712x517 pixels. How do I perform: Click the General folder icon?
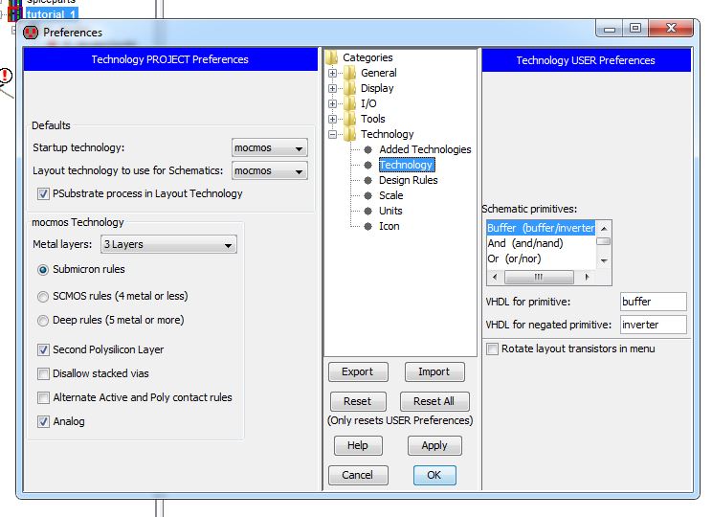point(349,73)
